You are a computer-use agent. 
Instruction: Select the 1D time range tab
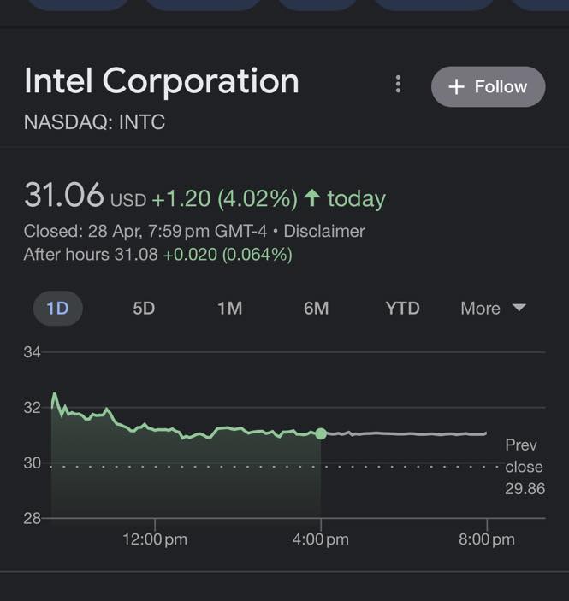57,309
